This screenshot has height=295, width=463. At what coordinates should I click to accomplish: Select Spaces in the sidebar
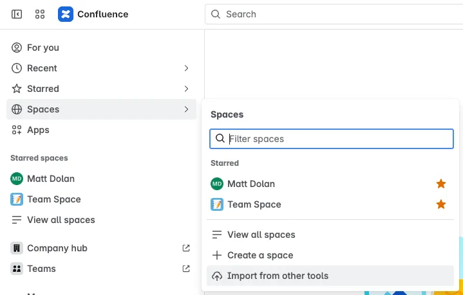click(x=101, y=109)
